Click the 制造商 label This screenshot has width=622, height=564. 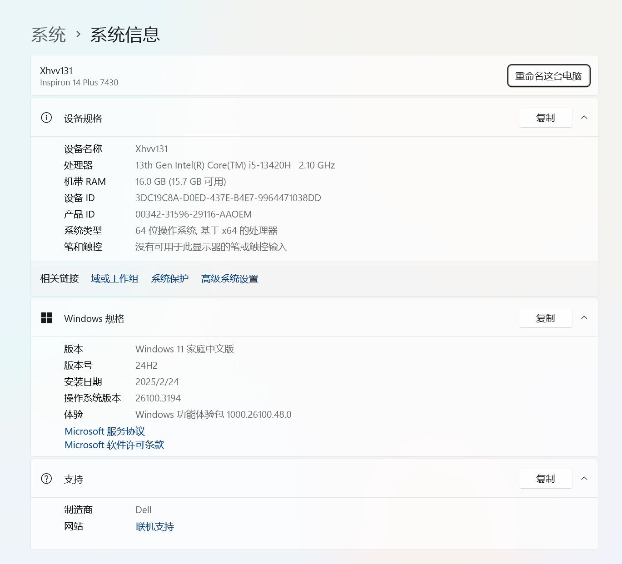(x=78, y=510)
